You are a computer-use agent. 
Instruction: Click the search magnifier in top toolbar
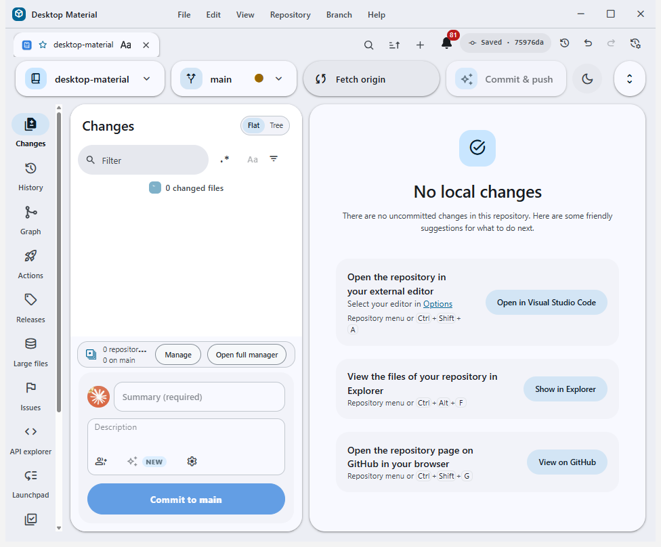pyautogui.click(x=369, y=45)
